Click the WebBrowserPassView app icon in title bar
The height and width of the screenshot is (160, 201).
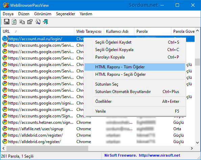(6, 5)
